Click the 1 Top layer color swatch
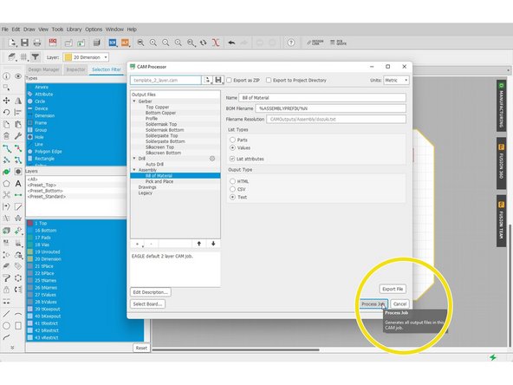 tap(30, 223)
